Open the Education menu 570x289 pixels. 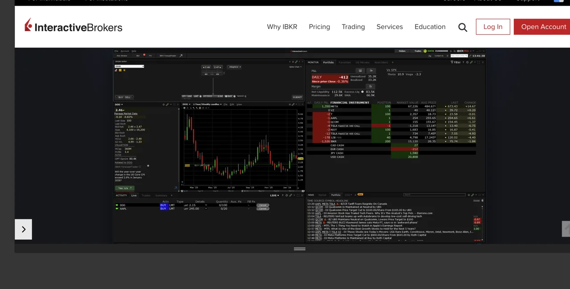(430, 27)
